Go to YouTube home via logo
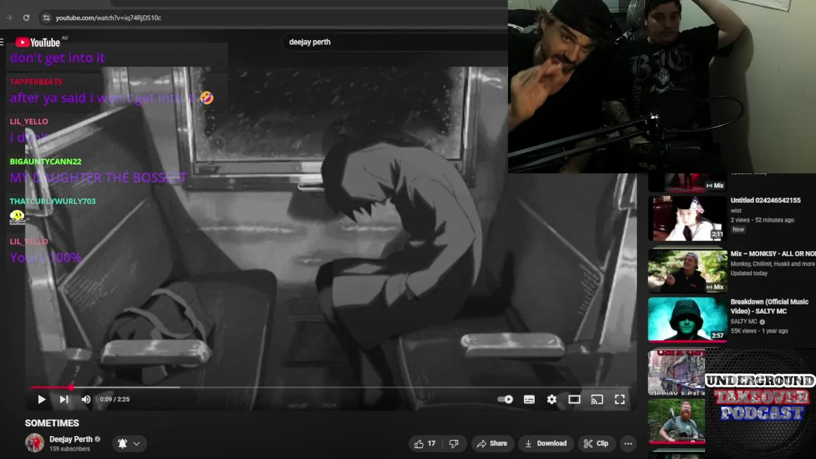 pyautogui.click(x=38, y=43)
